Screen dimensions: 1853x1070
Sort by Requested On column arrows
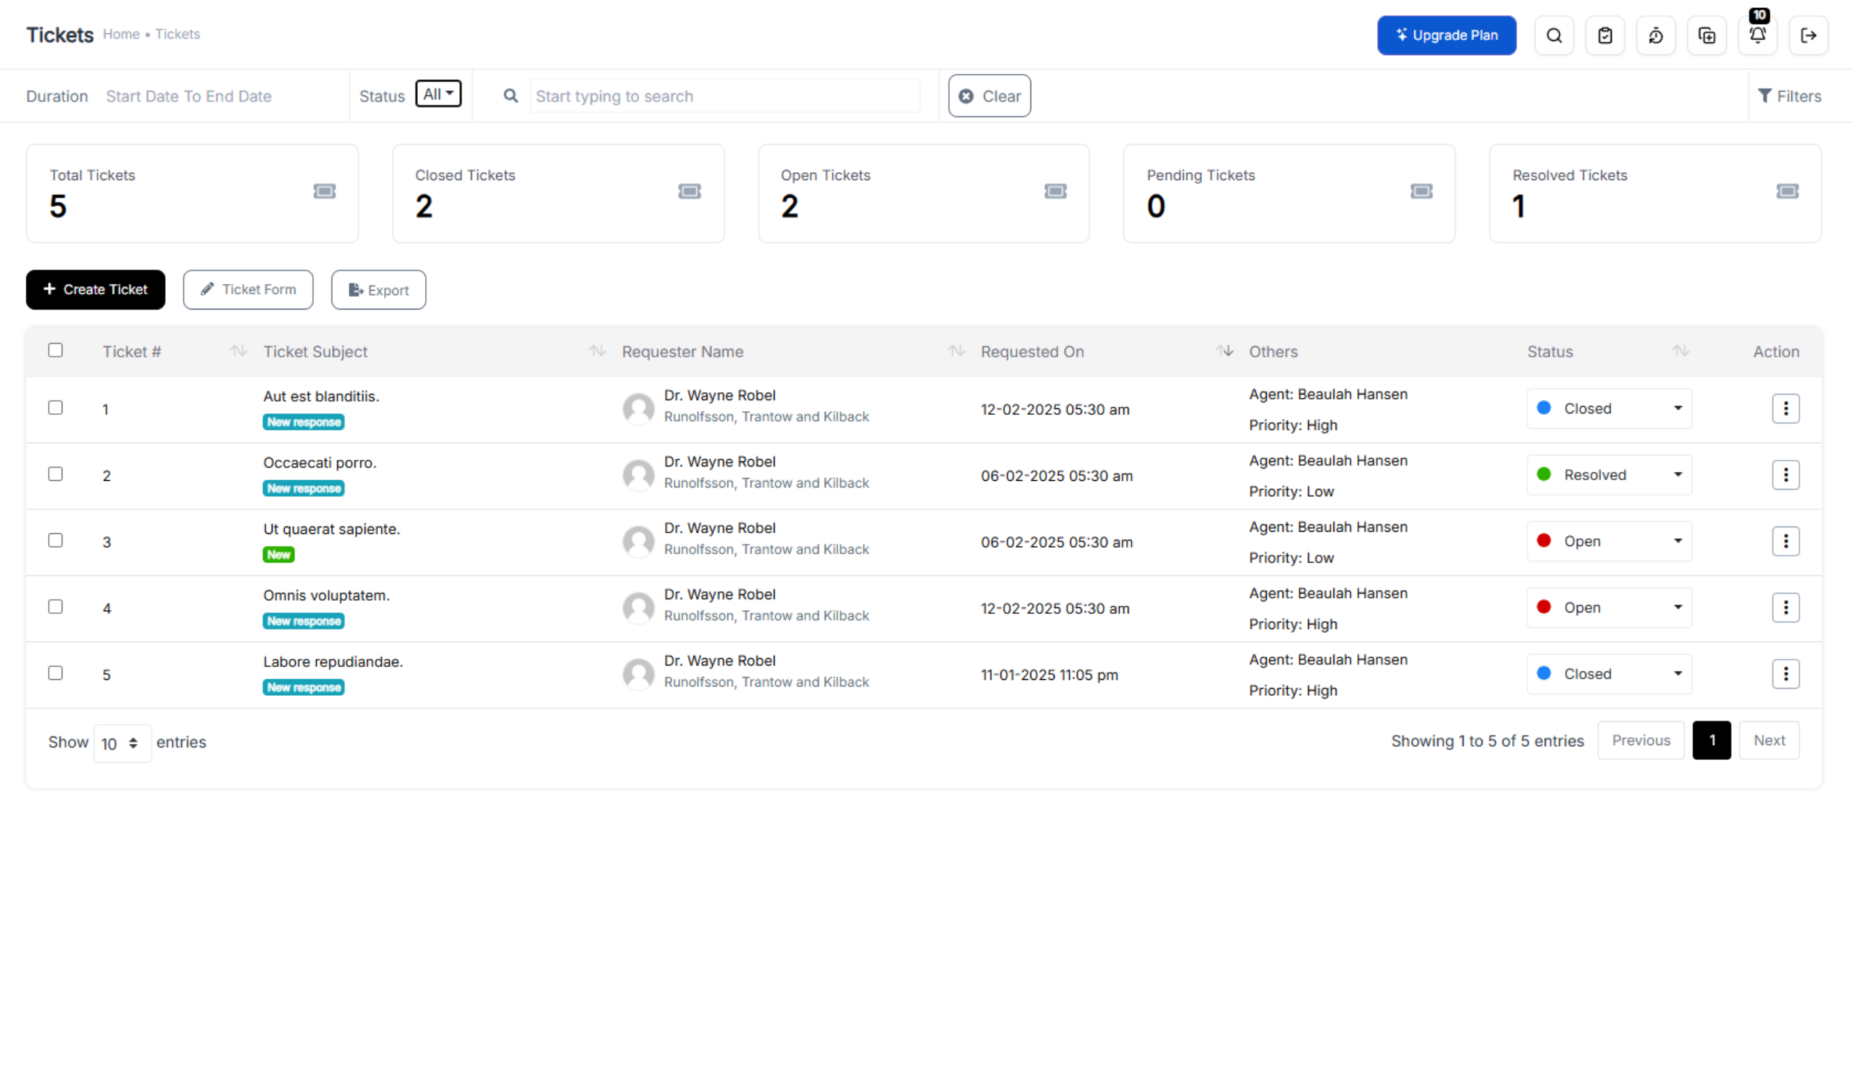pyautogui.click(x=1224, y=352)
